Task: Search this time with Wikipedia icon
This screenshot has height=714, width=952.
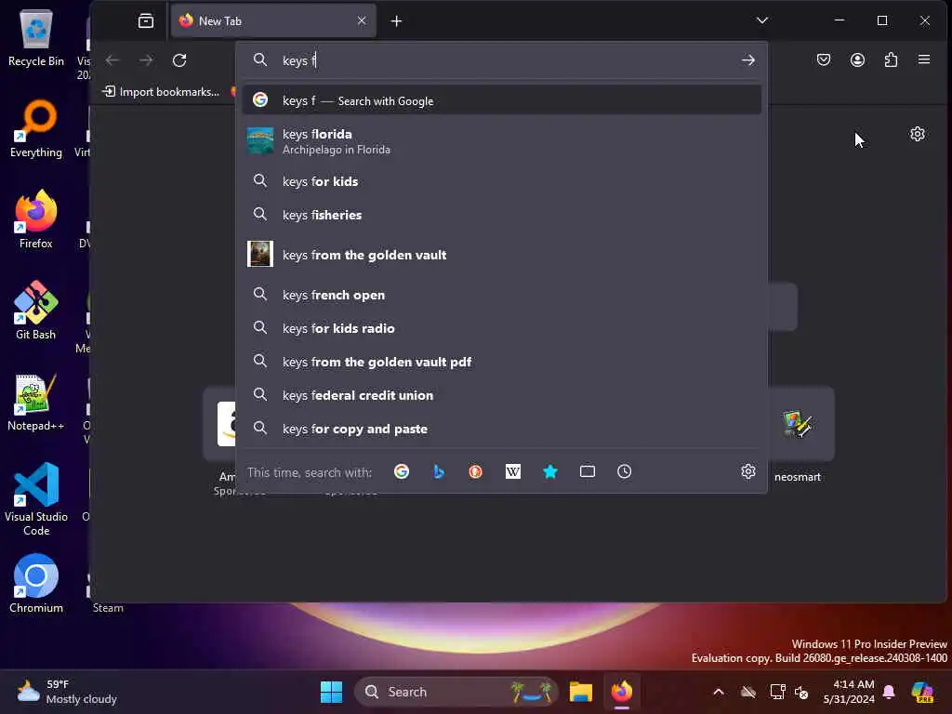Action: pos(513,471)
